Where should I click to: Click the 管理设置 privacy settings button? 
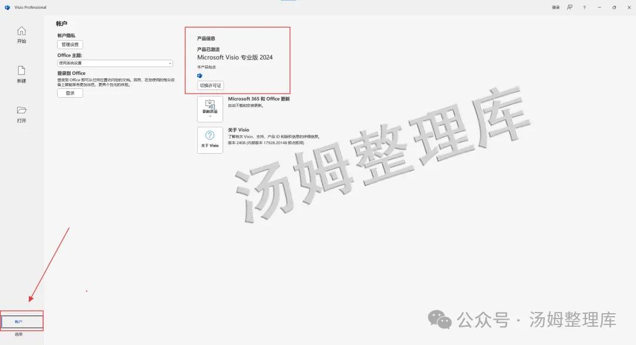pyautogui.click(x=70, y=45)
